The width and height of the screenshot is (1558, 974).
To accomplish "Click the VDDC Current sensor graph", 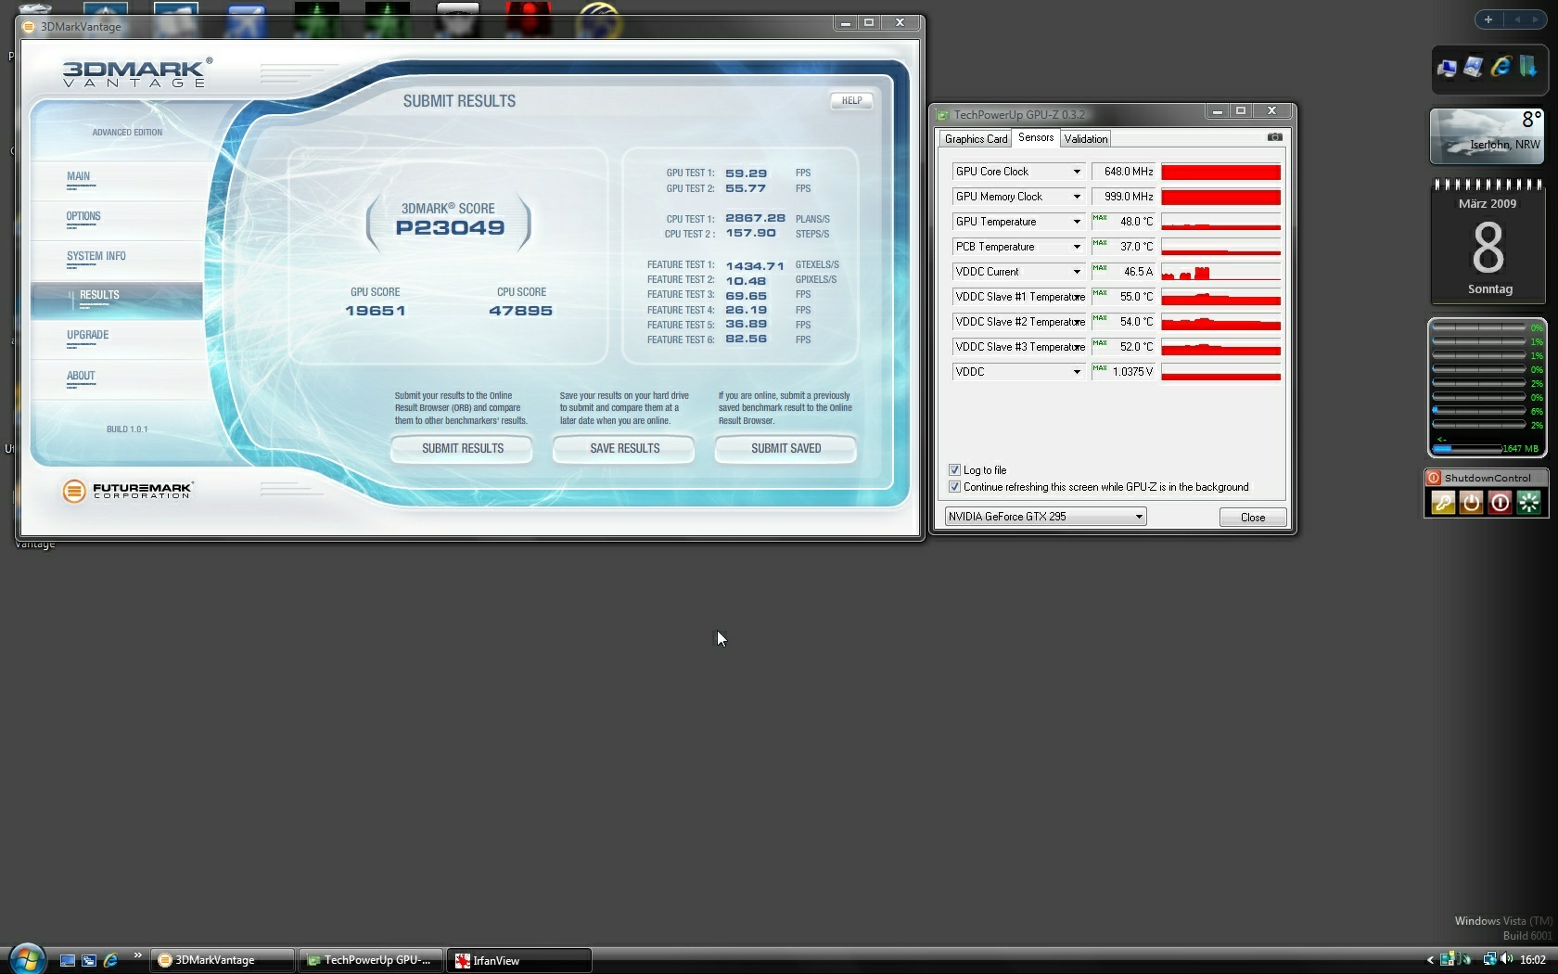I will [x=1220, y=272].
